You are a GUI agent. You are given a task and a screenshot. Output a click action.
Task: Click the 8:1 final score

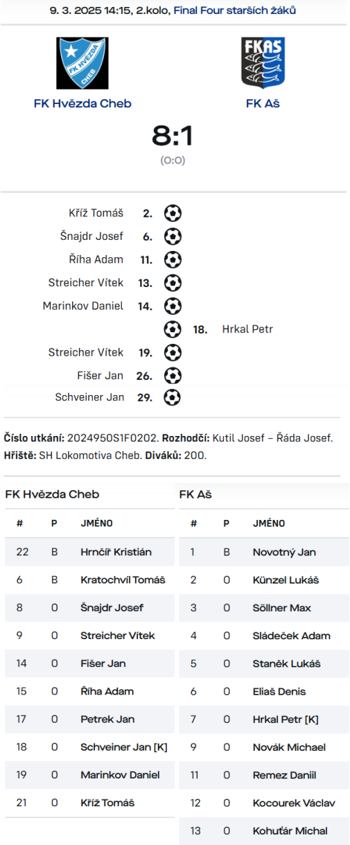point(173,137)
